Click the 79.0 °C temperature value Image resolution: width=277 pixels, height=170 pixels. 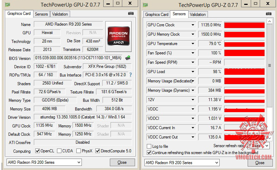coord(210,44)
